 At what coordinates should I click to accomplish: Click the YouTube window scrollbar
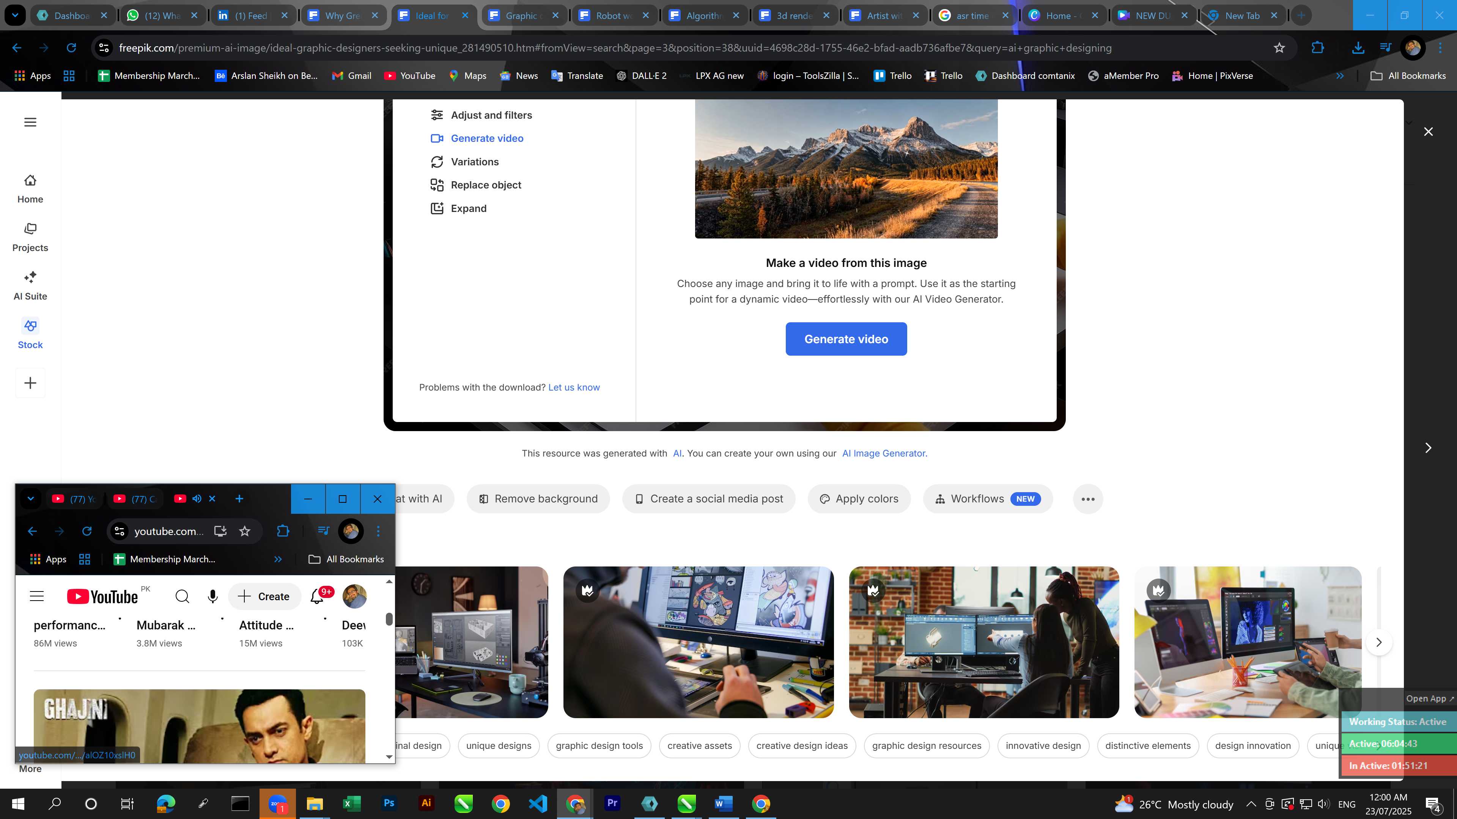[x=389, y=619]
